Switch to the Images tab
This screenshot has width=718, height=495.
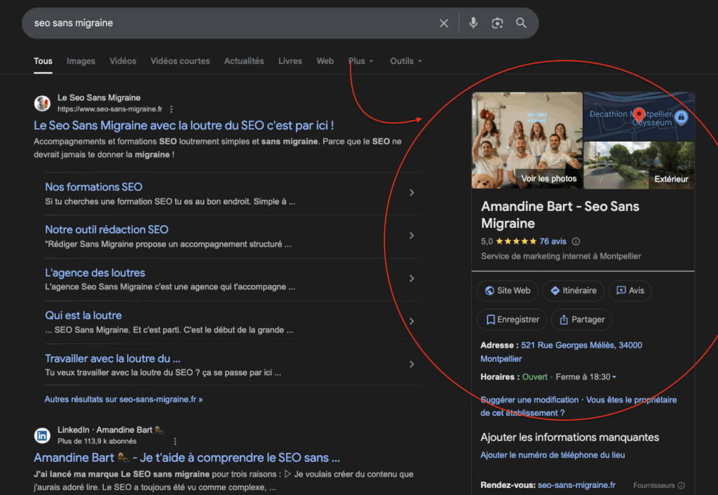[81, 61]
